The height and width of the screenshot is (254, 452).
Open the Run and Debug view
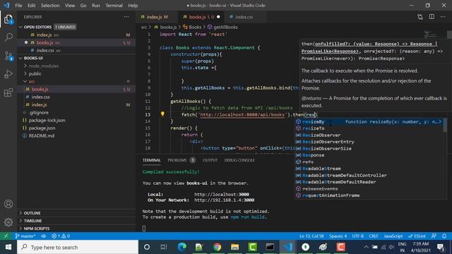tap(8, 74)
